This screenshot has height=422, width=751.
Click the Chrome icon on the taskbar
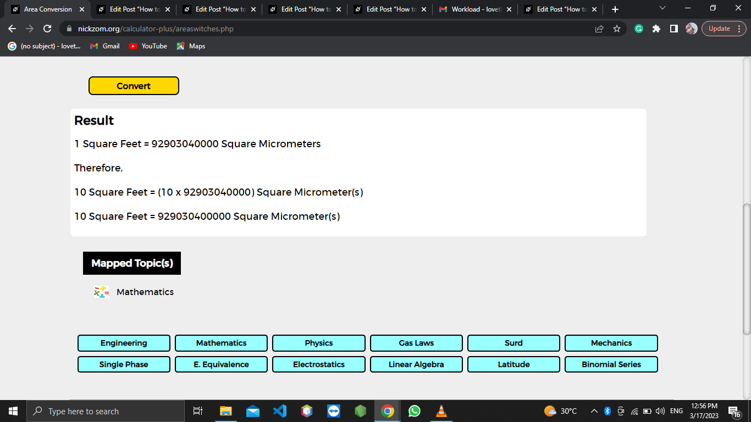point(388,411)
